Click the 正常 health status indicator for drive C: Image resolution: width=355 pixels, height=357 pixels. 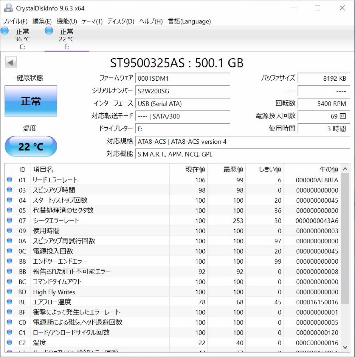(4, 30)
